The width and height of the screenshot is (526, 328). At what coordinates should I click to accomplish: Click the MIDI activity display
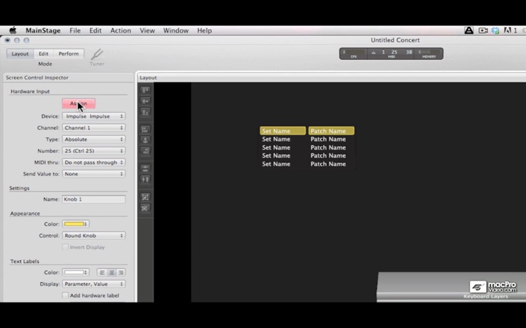(x=391, y=54)
